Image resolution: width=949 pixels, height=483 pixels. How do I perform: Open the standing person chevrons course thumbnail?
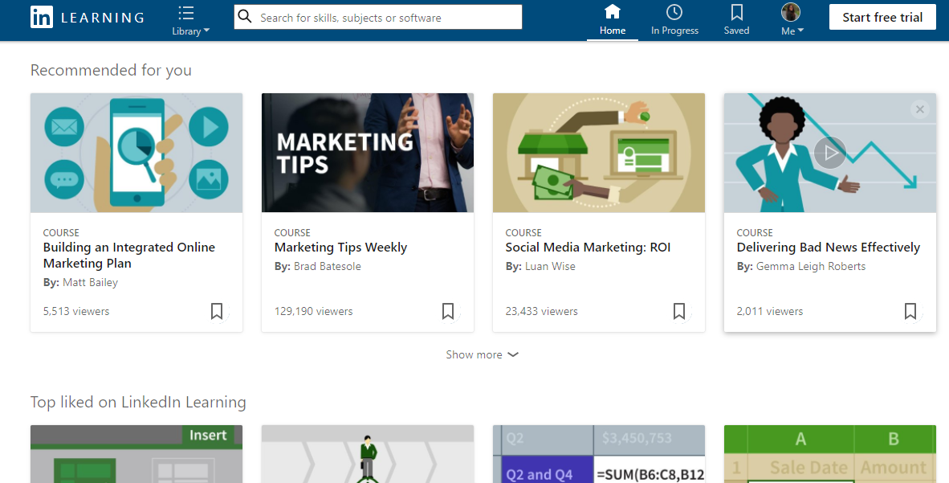[x=368, y=454]
